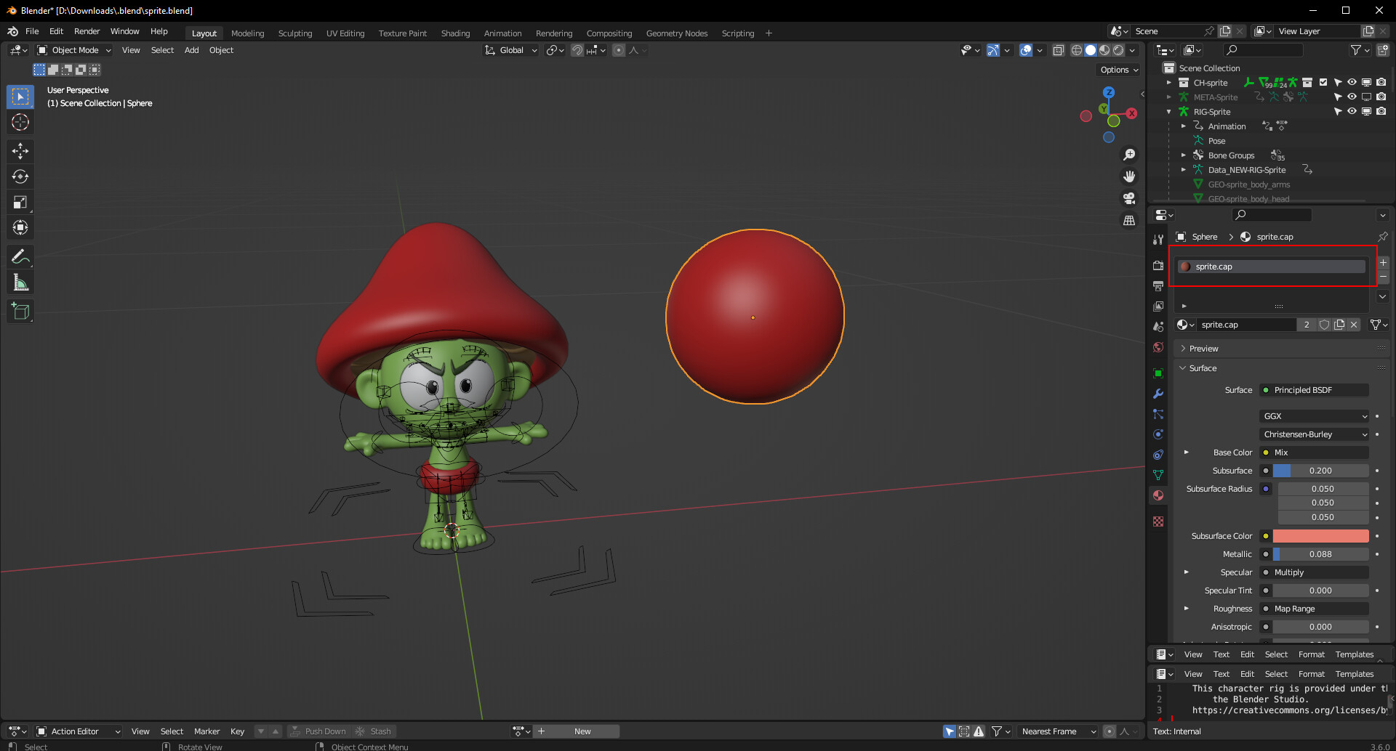Select the Measure tool
This screenshot has width=1396, height=751.
click(20, 282)
